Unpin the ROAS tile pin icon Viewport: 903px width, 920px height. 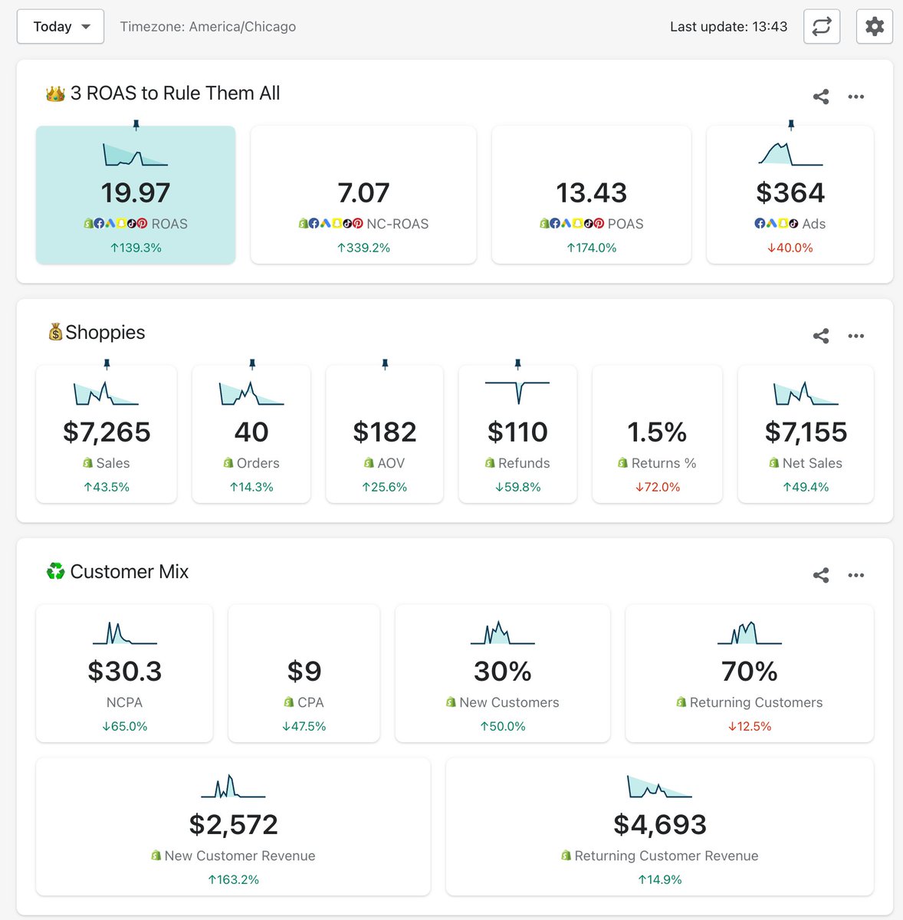[x=136, y=125]
